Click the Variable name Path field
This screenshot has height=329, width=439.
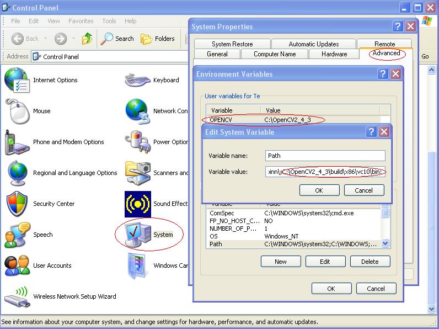pos(325,156)
